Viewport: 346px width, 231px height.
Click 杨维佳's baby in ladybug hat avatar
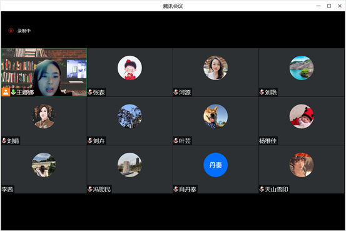[302, 116]
